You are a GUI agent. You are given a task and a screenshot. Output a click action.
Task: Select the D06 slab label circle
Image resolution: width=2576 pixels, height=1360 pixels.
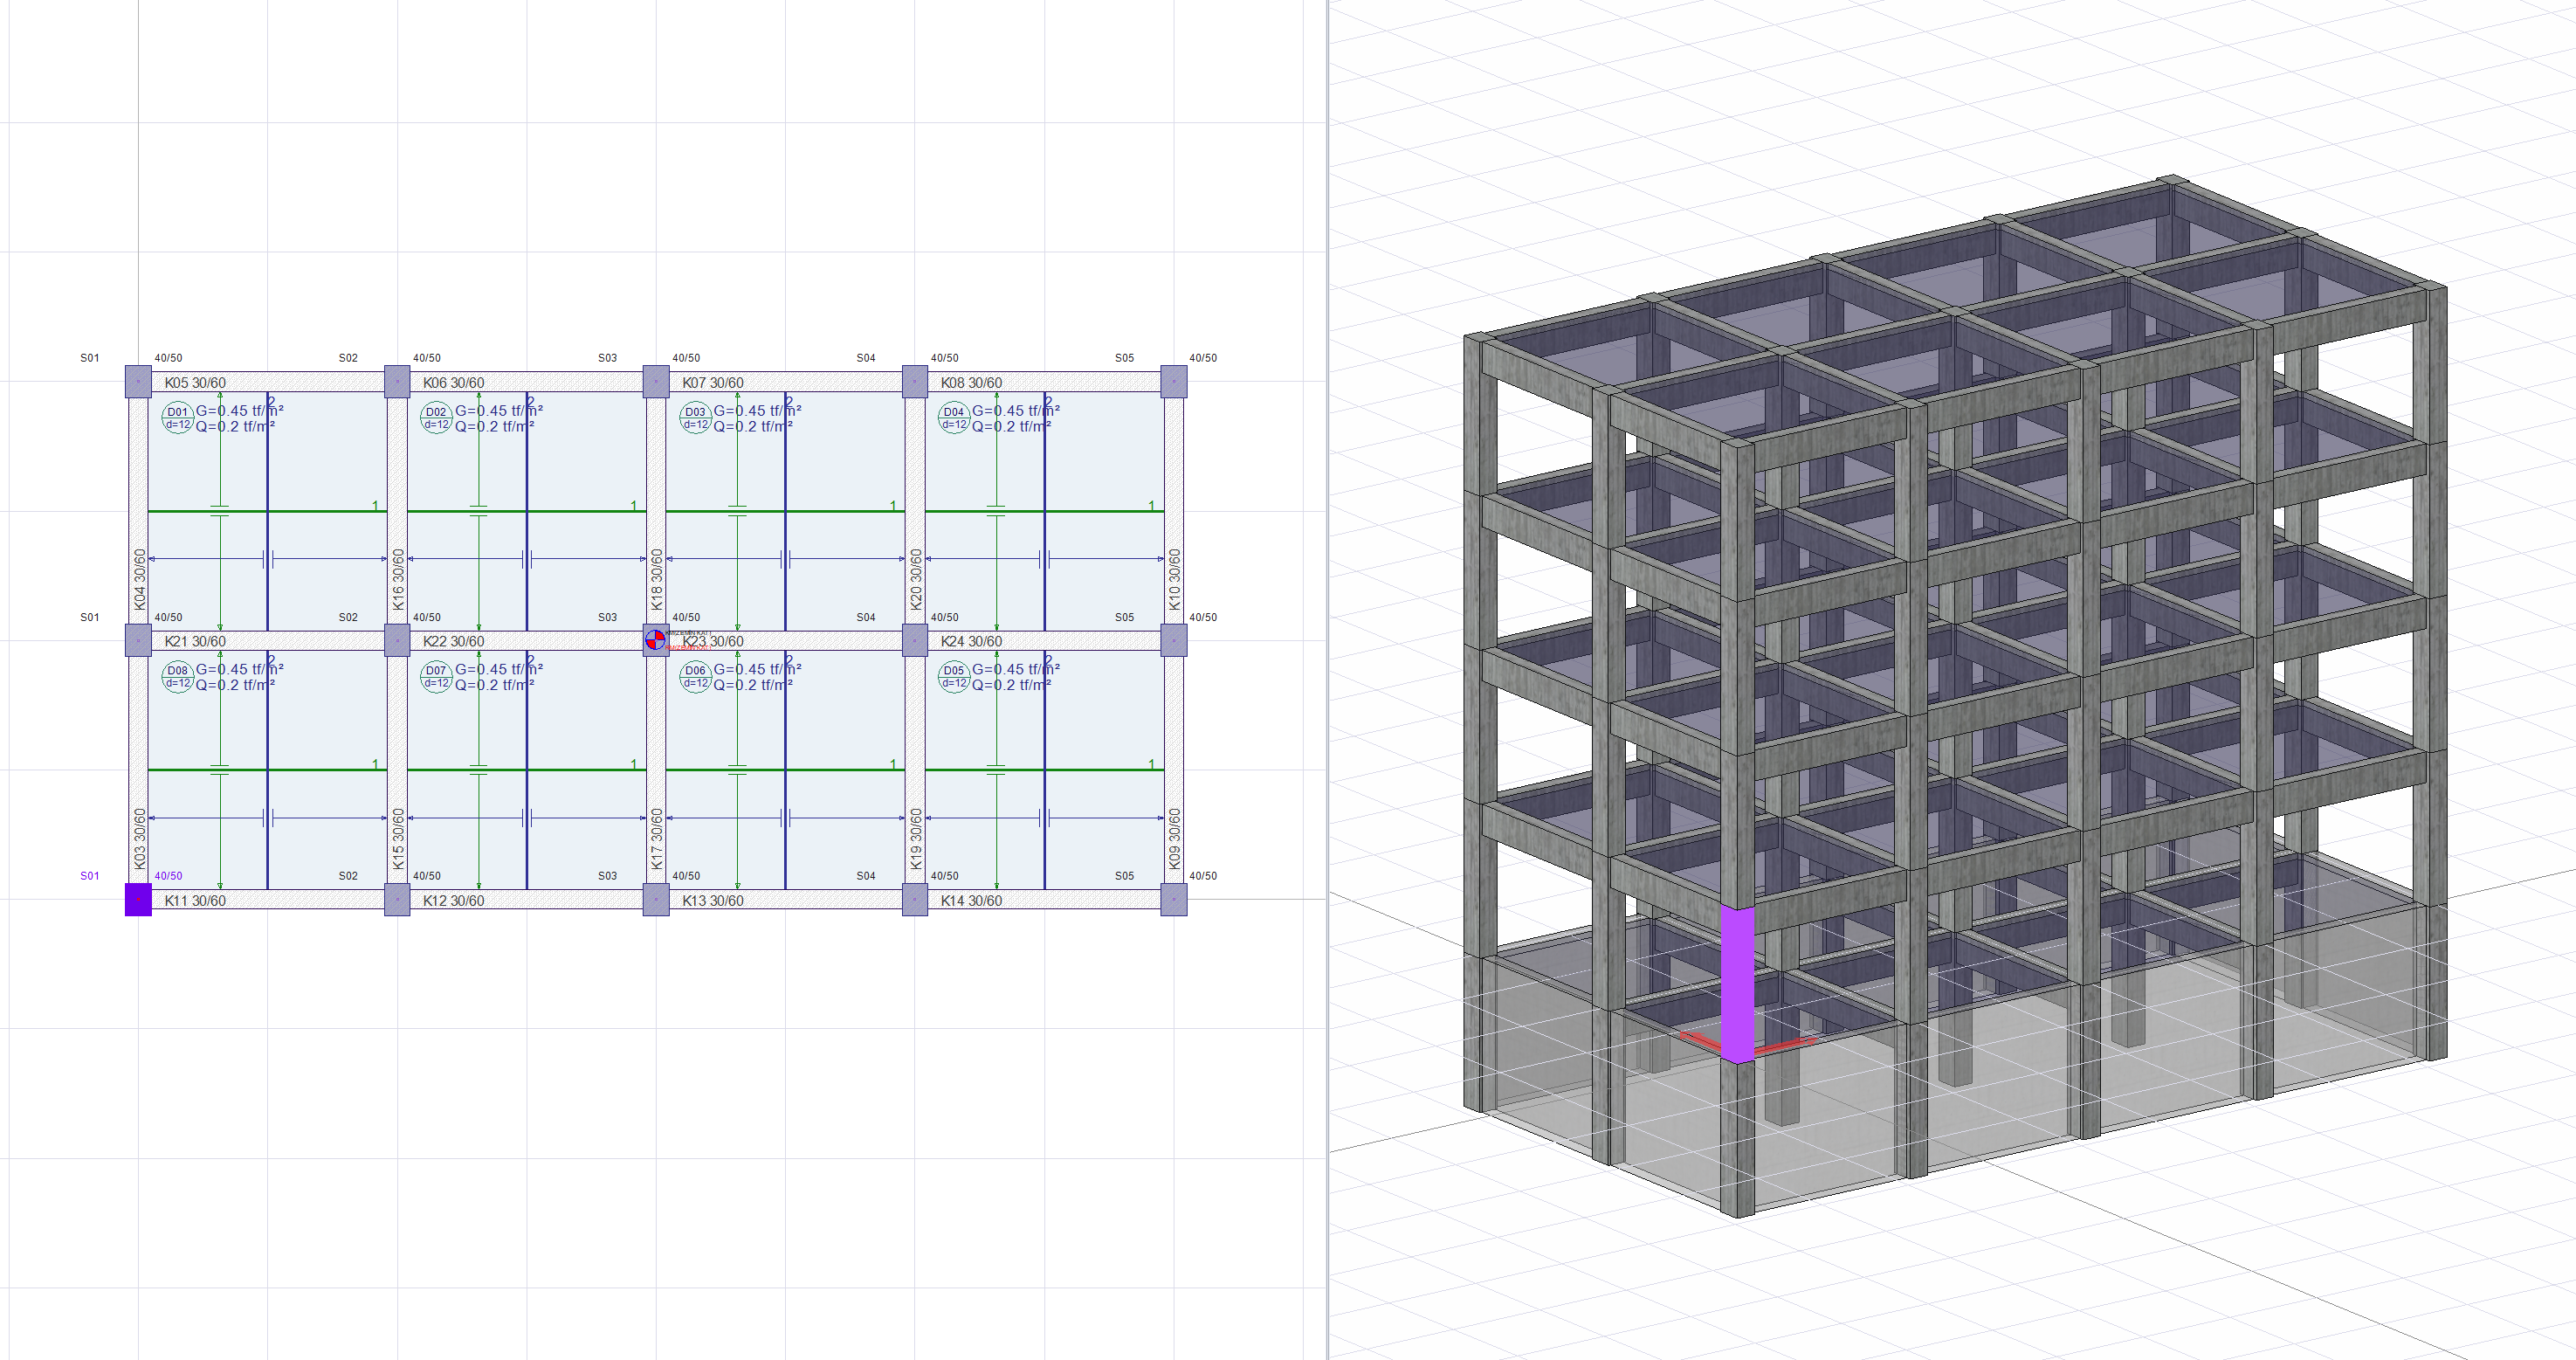tap(695, 677)
